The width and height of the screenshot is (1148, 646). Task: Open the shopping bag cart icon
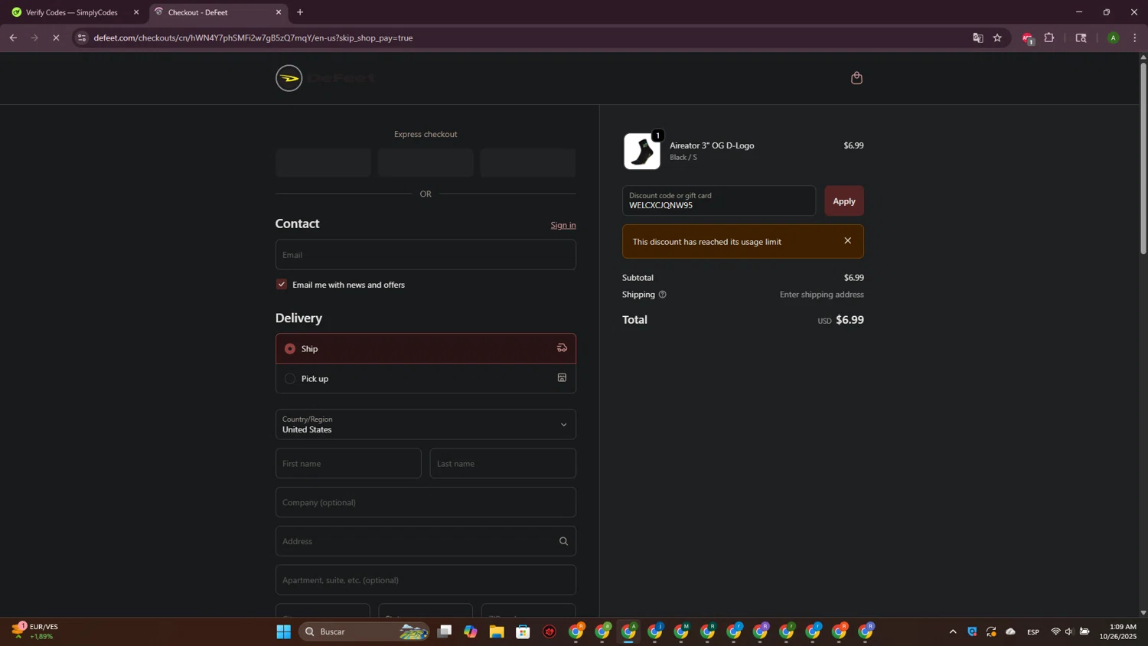(856, 78)
